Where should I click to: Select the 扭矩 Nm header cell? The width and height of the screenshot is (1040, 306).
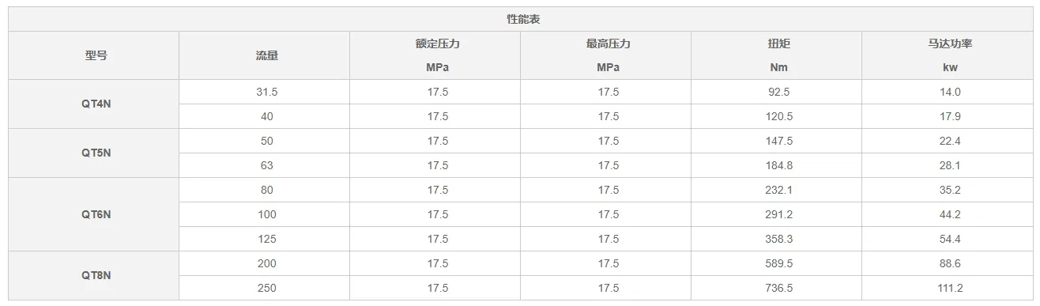tap(778, 55)
